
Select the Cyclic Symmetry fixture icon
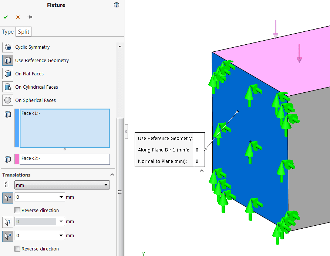pos(8,47)
